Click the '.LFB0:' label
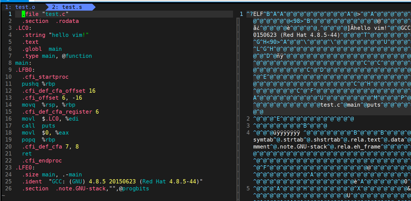 click(25, 70)
